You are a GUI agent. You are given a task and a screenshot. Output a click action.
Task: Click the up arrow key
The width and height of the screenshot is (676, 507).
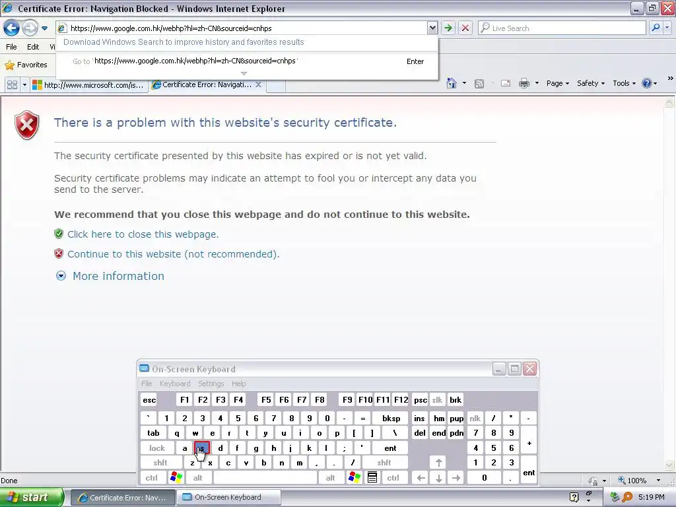[x=438, y=463]
